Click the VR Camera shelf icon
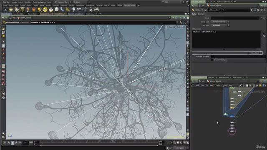This screenshot has height=150, width=267. pos(85,10)
